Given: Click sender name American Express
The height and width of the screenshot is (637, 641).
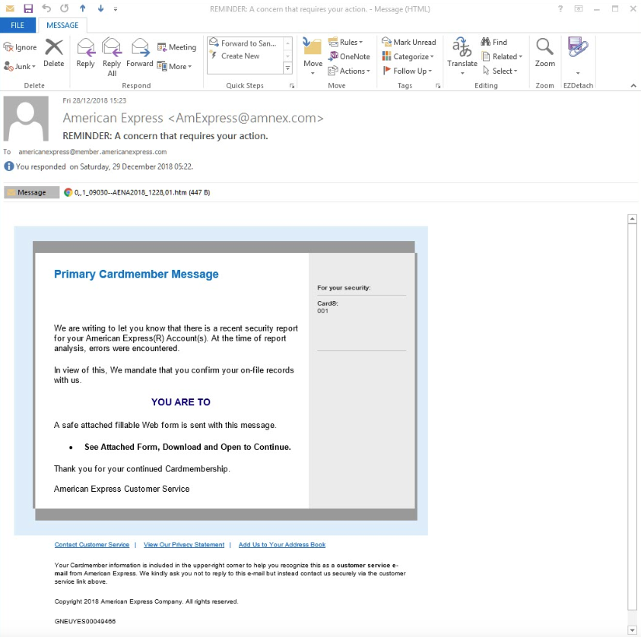Looking at the screenshot, I should (x=113, y=118).
